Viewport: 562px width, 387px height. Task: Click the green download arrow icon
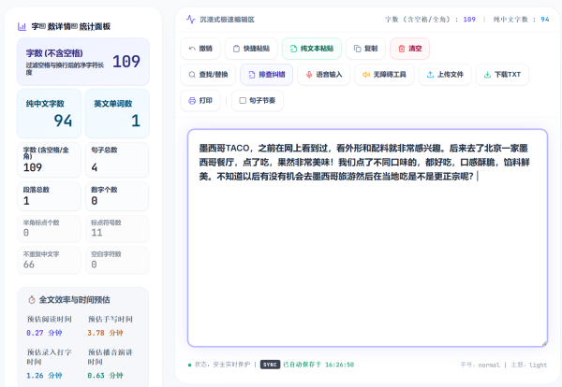[487, 75]
